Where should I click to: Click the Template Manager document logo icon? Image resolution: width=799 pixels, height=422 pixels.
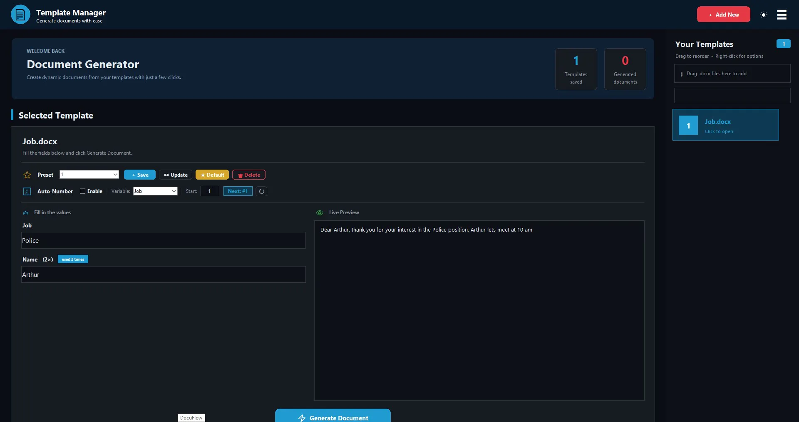pyautogui.click(x=20, y=15)
